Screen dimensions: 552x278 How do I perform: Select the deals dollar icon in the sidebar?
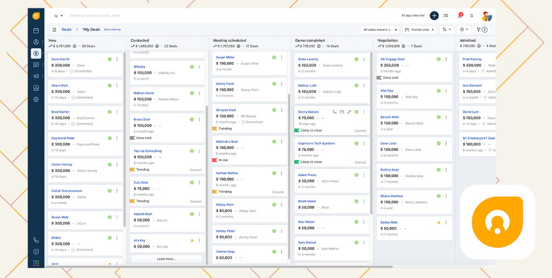point(36,54)
